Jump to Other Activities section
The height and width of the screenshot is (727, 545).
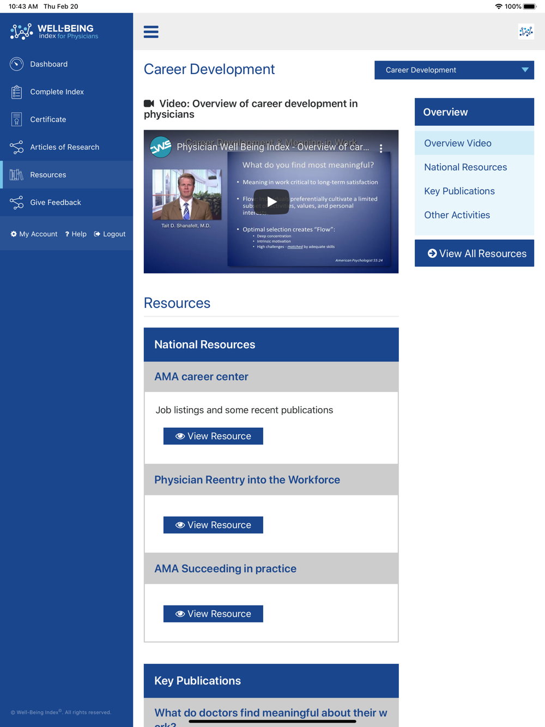pos(474,215)
